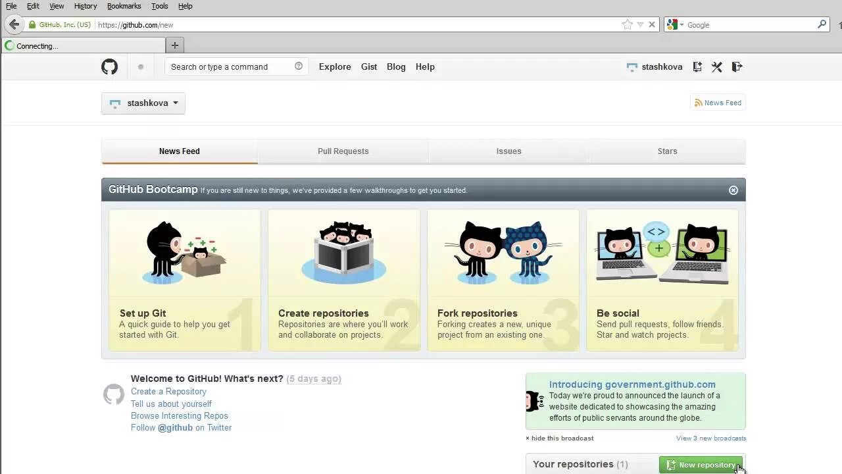Open GitHub Help header link

click(425, 66)
